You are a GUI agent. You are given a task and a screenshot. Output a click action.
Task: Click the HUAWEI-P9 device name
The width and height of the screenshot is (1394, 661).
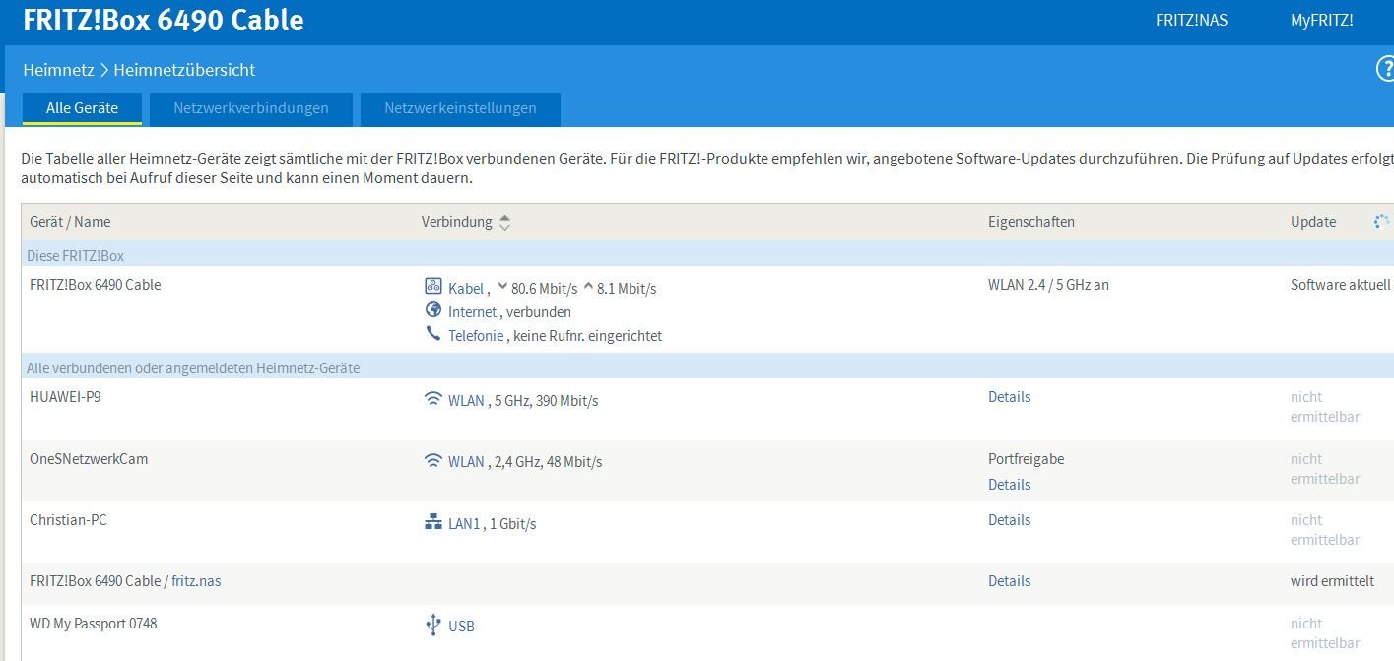tap(65, 397)
